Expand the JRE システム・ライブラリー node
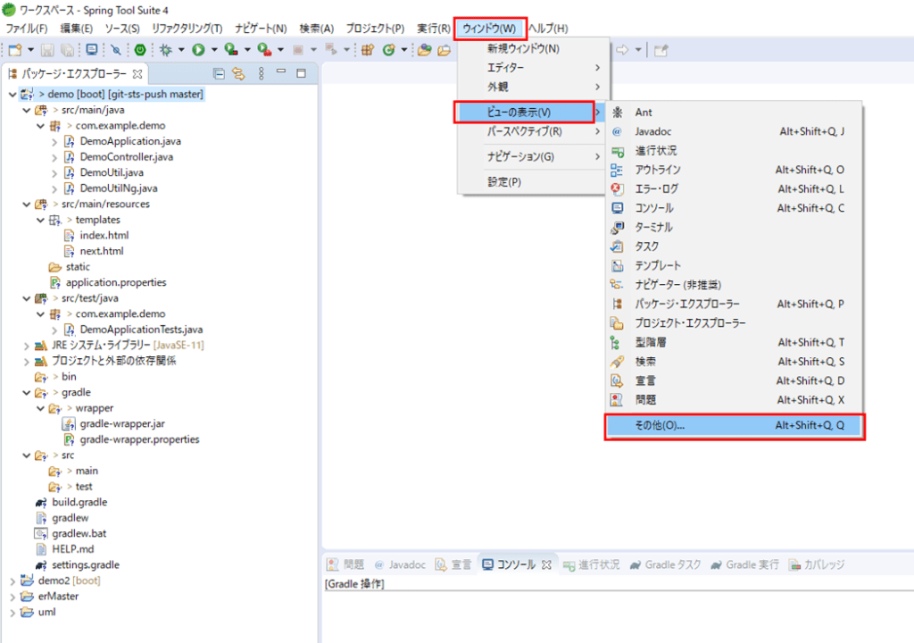 pyautogui.click(x=26, y=346)
